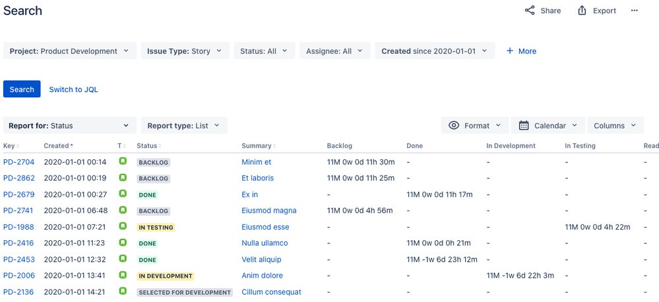Sort by the T type column header
This screenshot has height=302, width=659.
(121, 146)
